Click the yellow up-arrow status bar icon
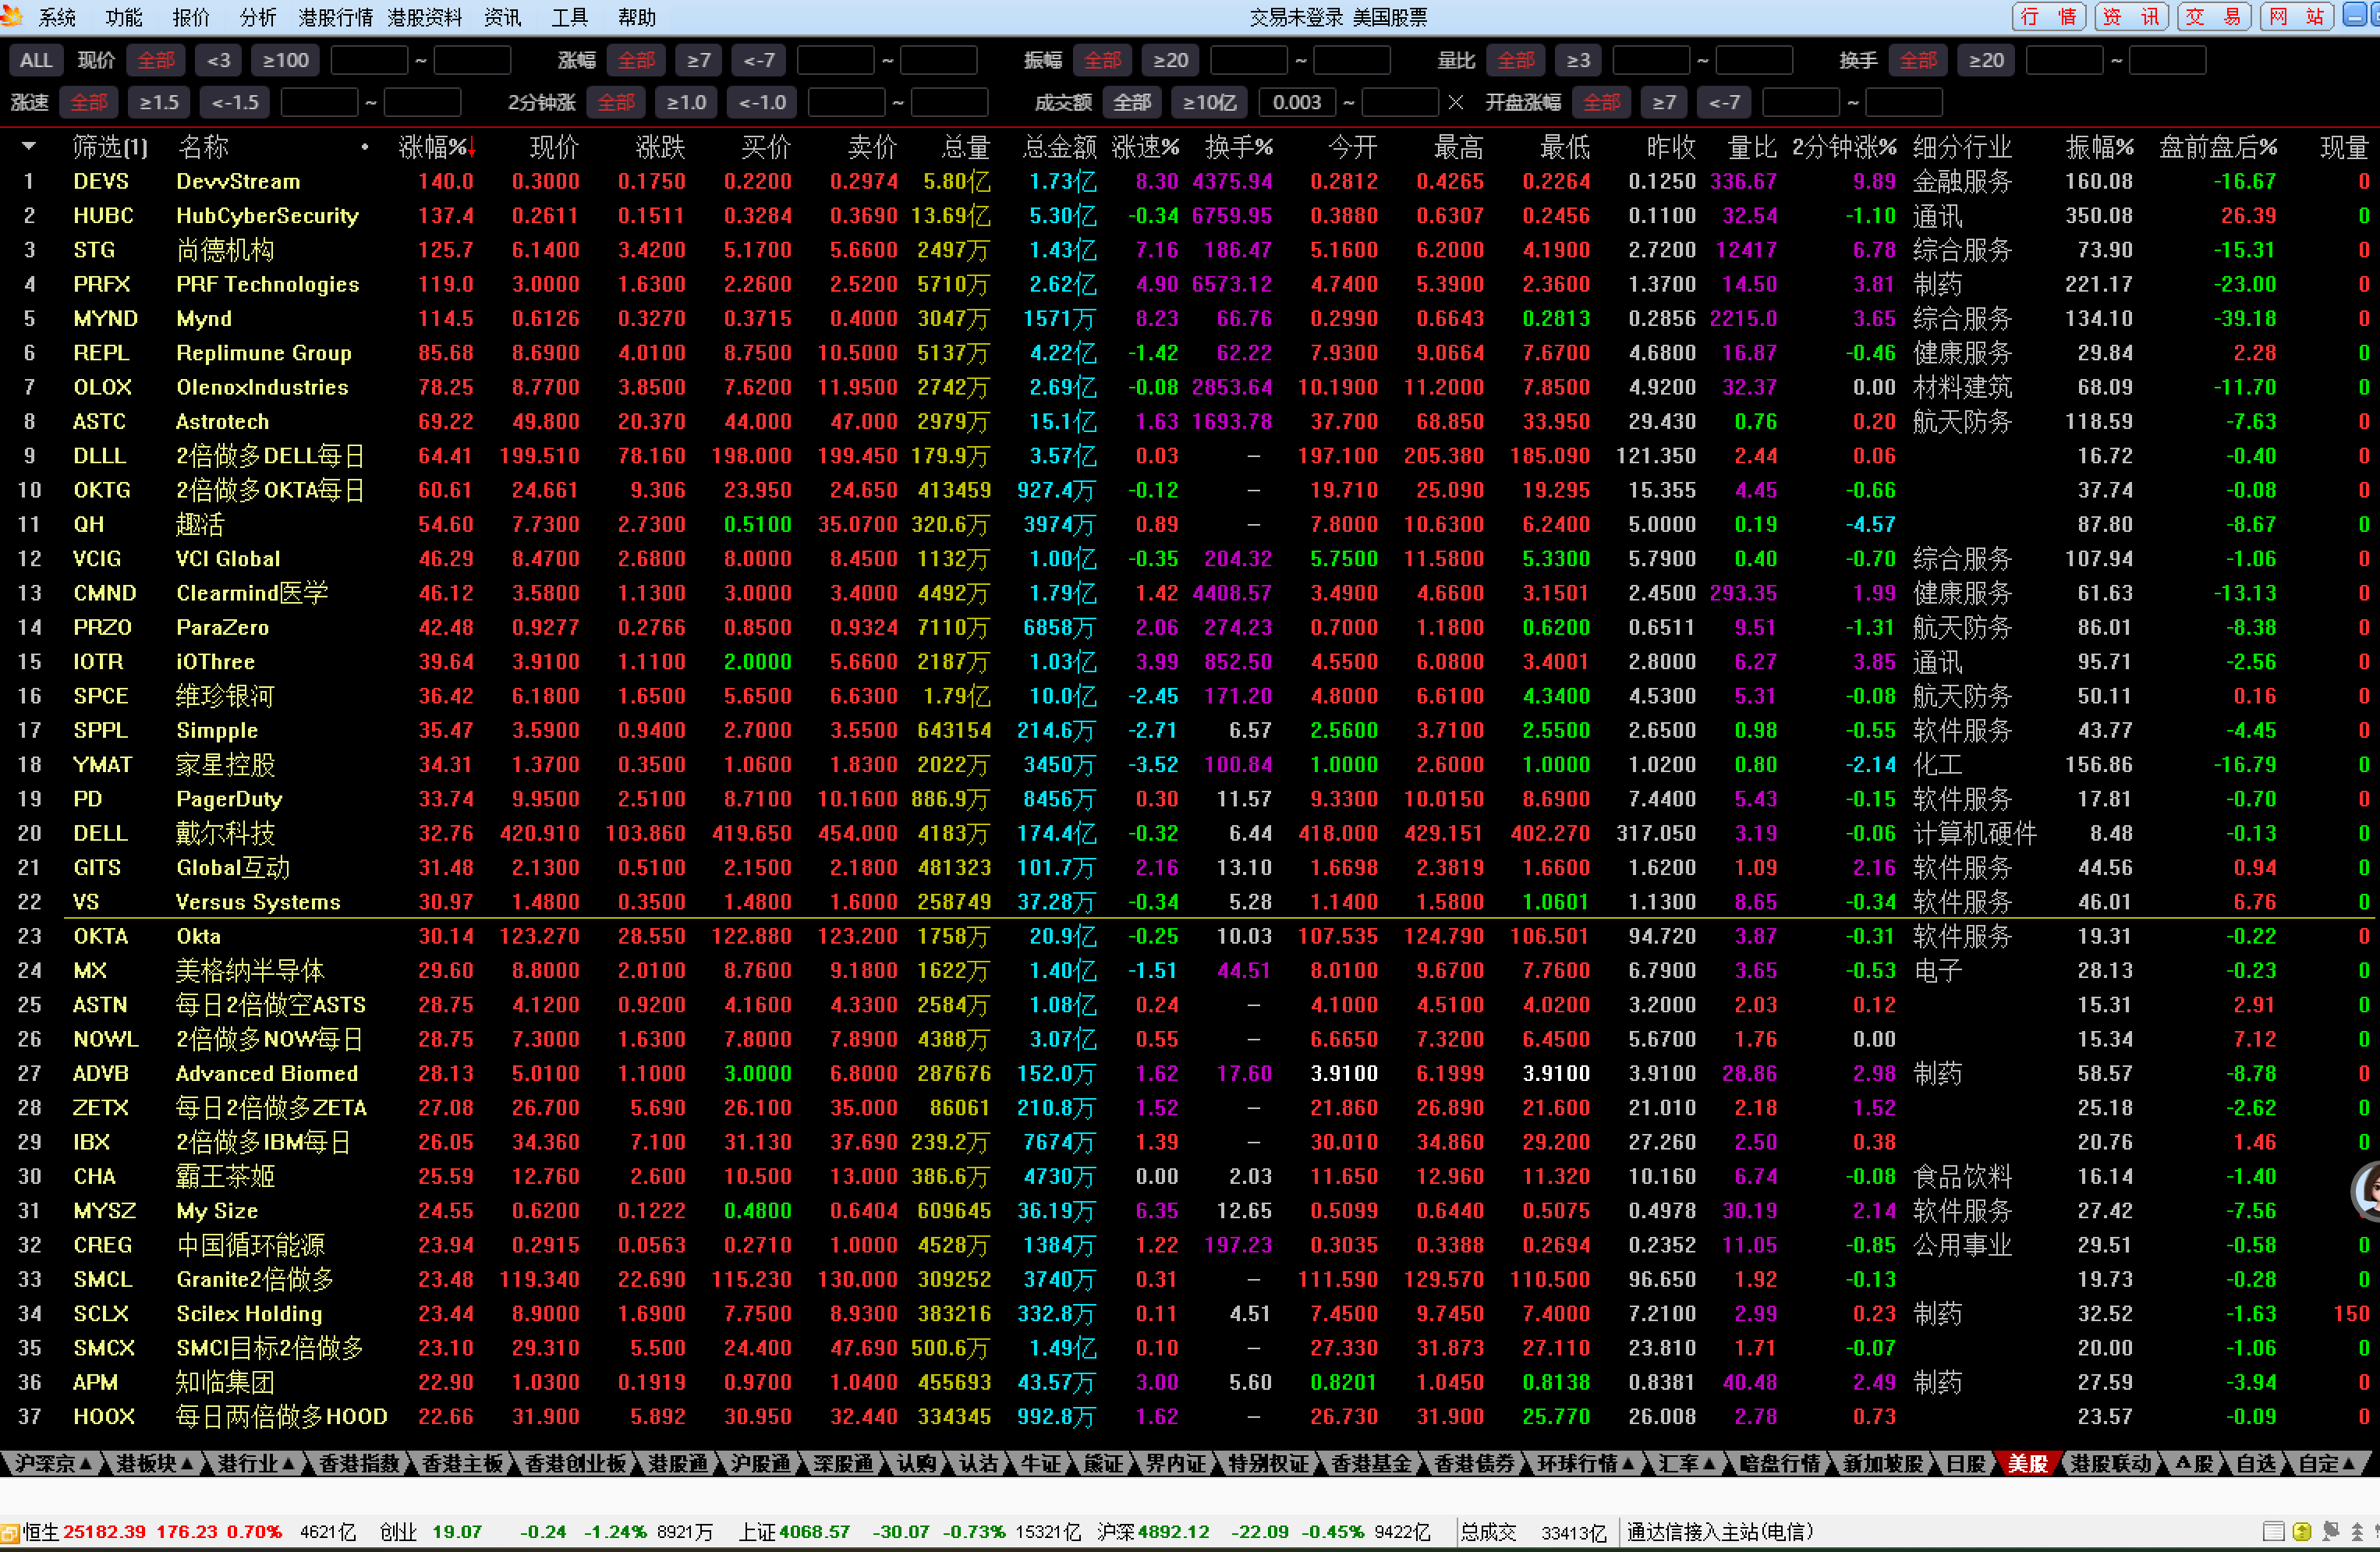This screenshot has height=1552, width=2380. click(2302, 1531)
